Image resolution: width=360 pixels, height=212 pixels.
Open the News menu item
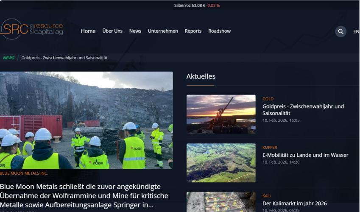coord(135,31)
